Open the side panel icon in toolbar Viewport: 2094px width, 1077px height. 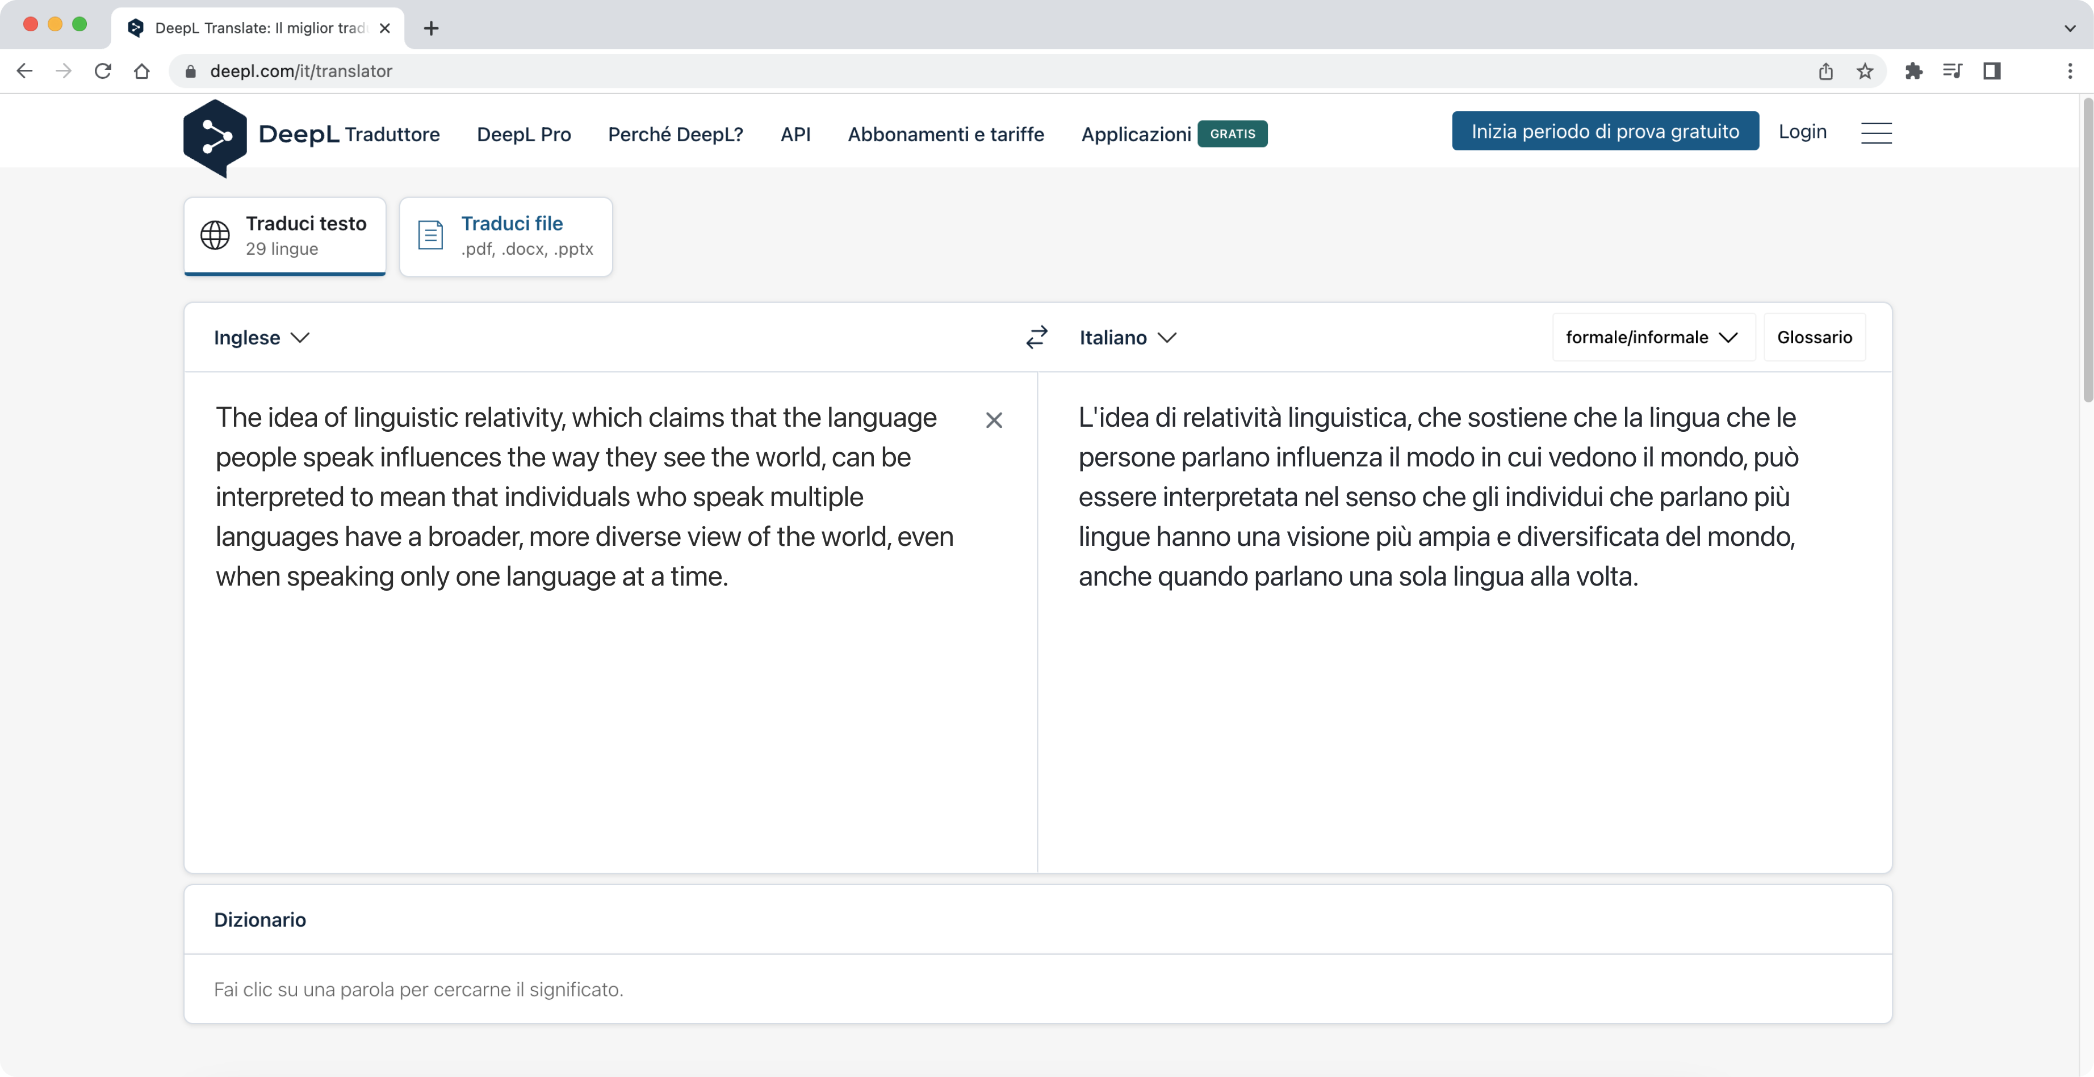[x=1992, y=71]
